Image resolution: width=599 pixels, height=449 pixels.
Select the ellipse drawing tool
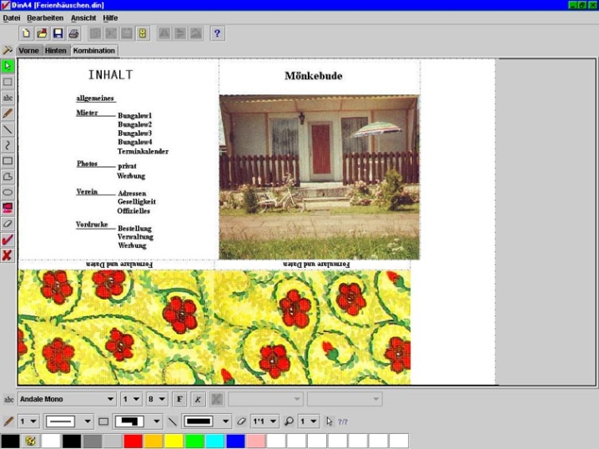8,192
